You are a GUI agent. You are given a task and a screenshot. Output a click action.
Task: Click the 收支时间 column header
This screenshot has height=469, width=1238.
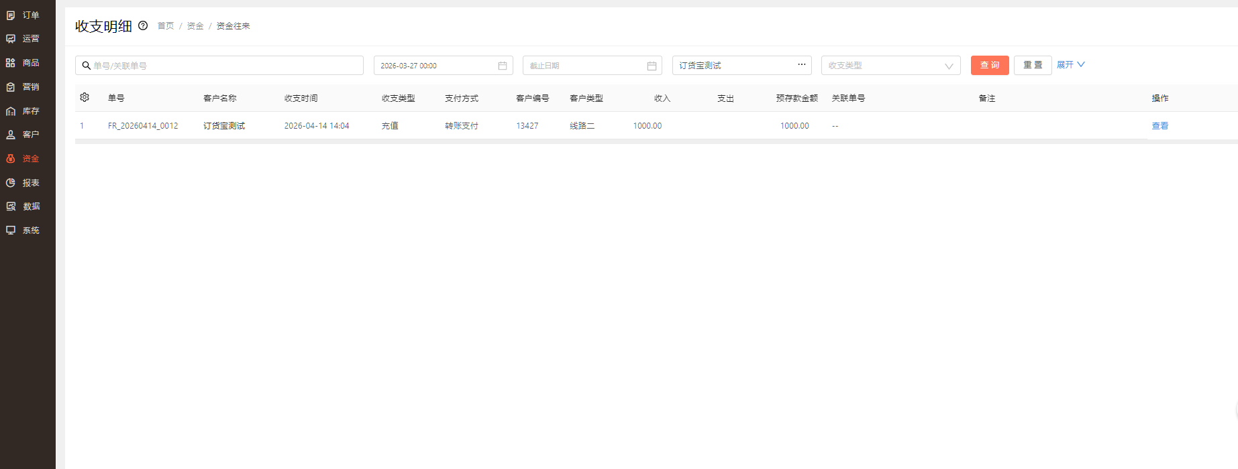[301, 98]
